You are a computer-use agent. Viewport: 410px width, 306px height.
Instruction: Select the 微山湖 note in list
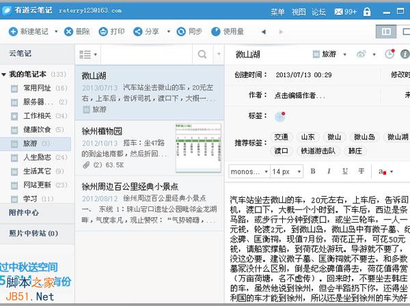[x=150, y=92]
